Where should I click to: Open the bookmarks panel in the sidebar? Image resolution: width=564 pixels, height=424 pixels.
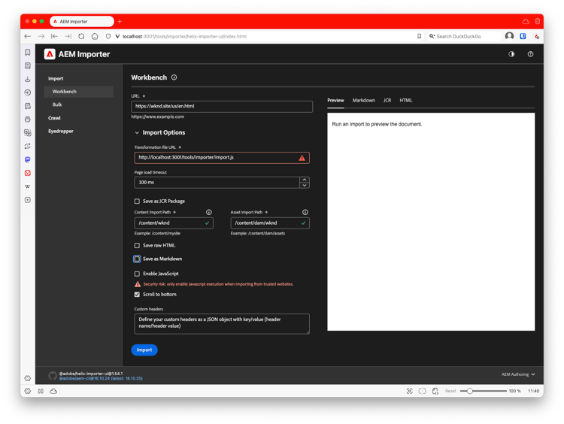[28, 53]
